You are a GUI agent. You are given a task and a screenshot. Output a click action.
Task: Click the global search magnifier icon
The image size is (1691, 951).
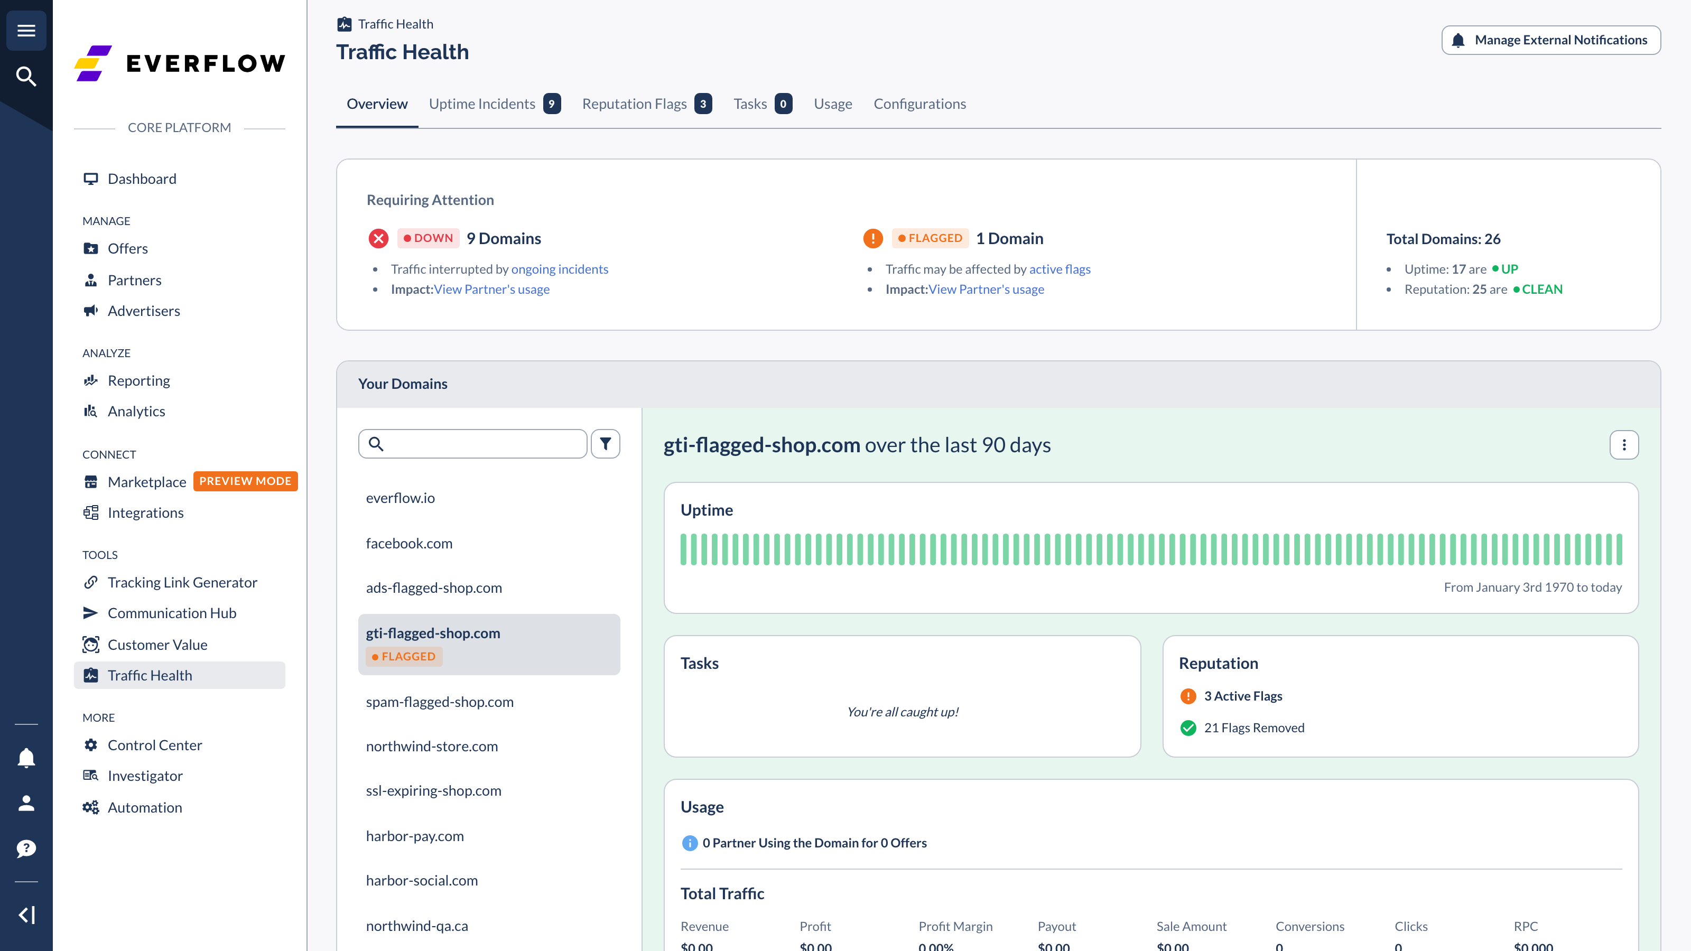[x=26, y=76]
